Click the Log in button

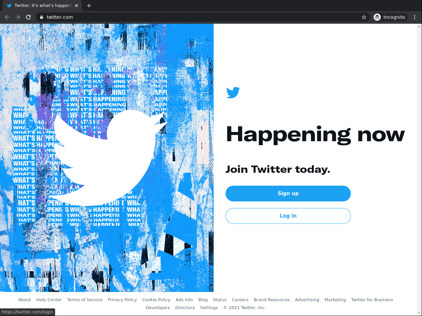[x=288, y=216]
